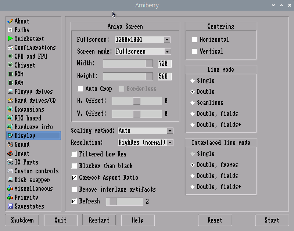The height and width of the screenshot is (231, 294).
Task: Click the V. Offset slider handle
Action: (137, 114)
